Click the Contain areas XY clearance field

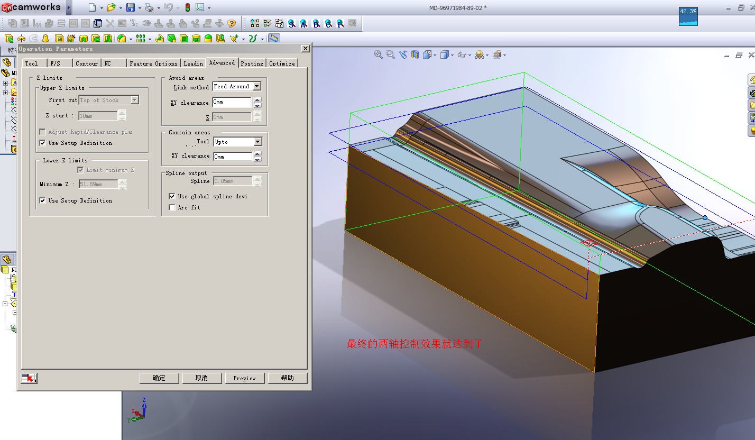[232, 157]
